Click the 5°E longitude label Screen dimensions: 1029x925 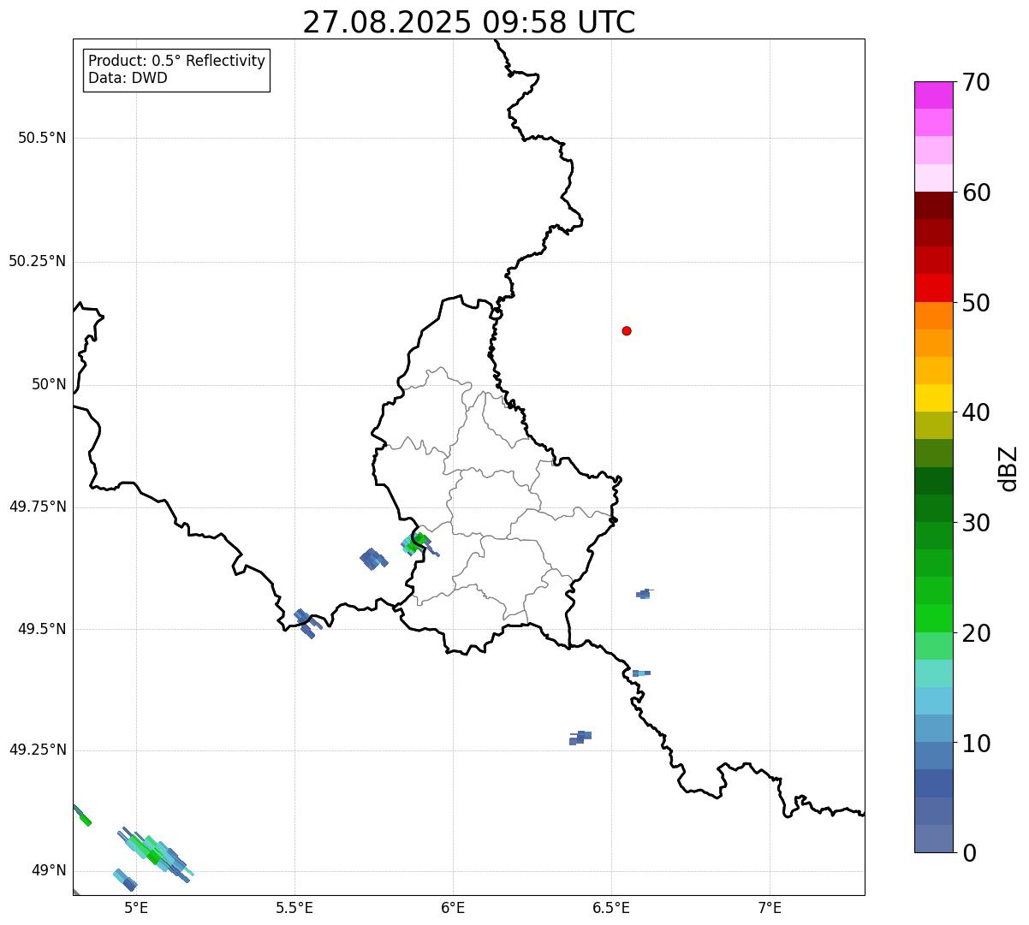click(136, 907)
